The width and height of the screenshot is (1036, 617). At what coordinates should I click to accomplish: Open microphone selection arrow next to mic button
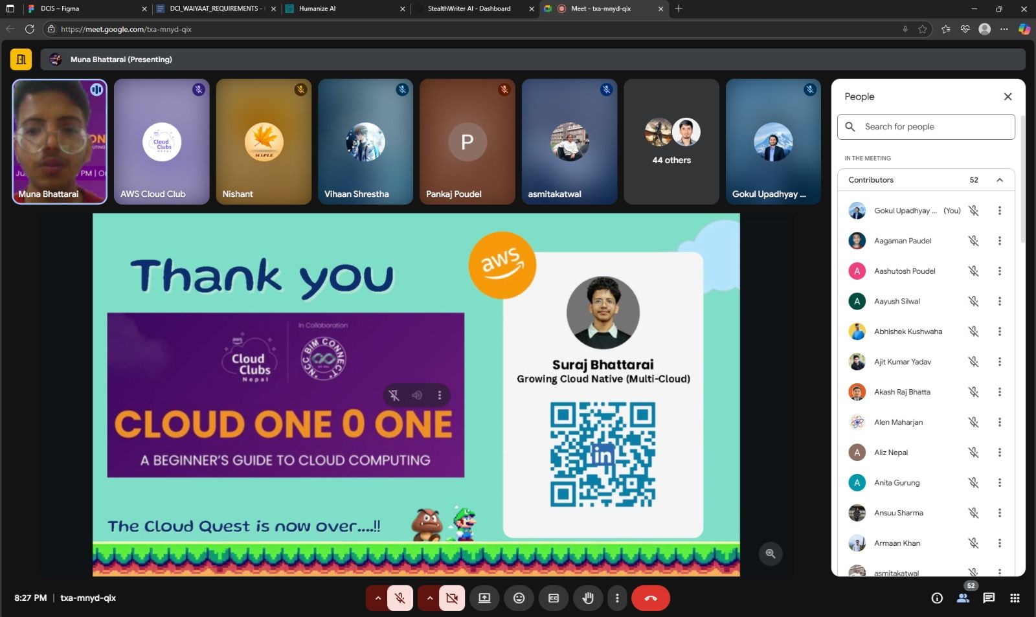coord(377,598)
